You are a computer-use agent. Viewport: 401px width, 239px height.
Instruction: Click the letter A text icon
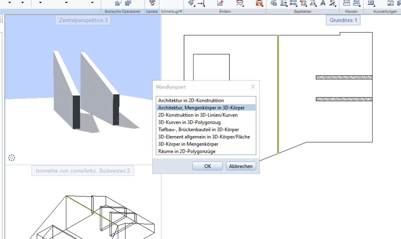(x=322, y=3)
